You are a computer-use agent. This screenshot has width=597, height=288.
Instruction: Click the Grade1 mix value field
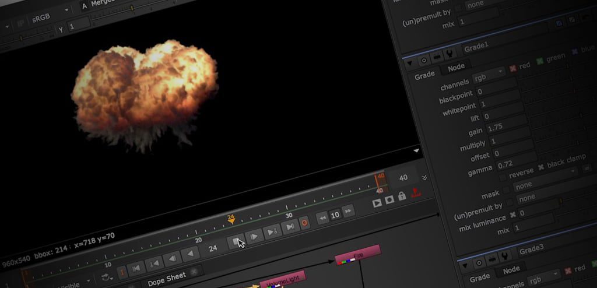tap(533, 223)
